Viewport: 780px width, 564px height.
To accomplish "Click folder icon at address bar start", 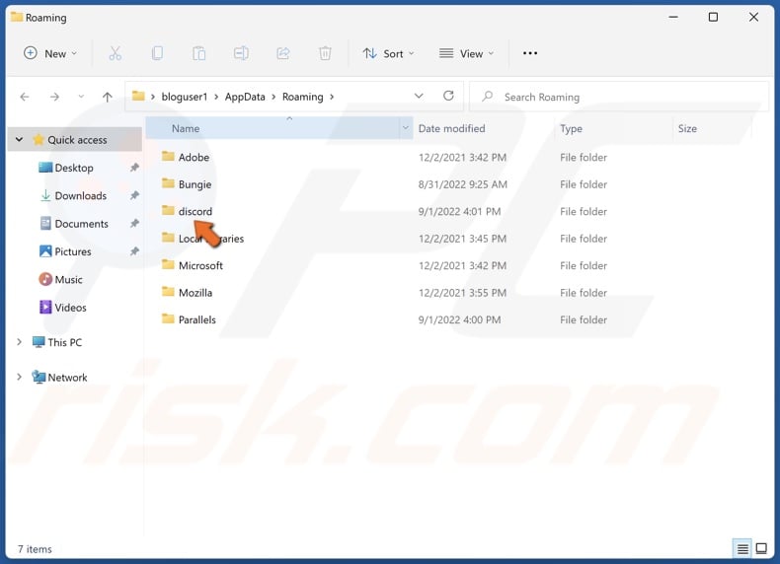I will (138, 96).
